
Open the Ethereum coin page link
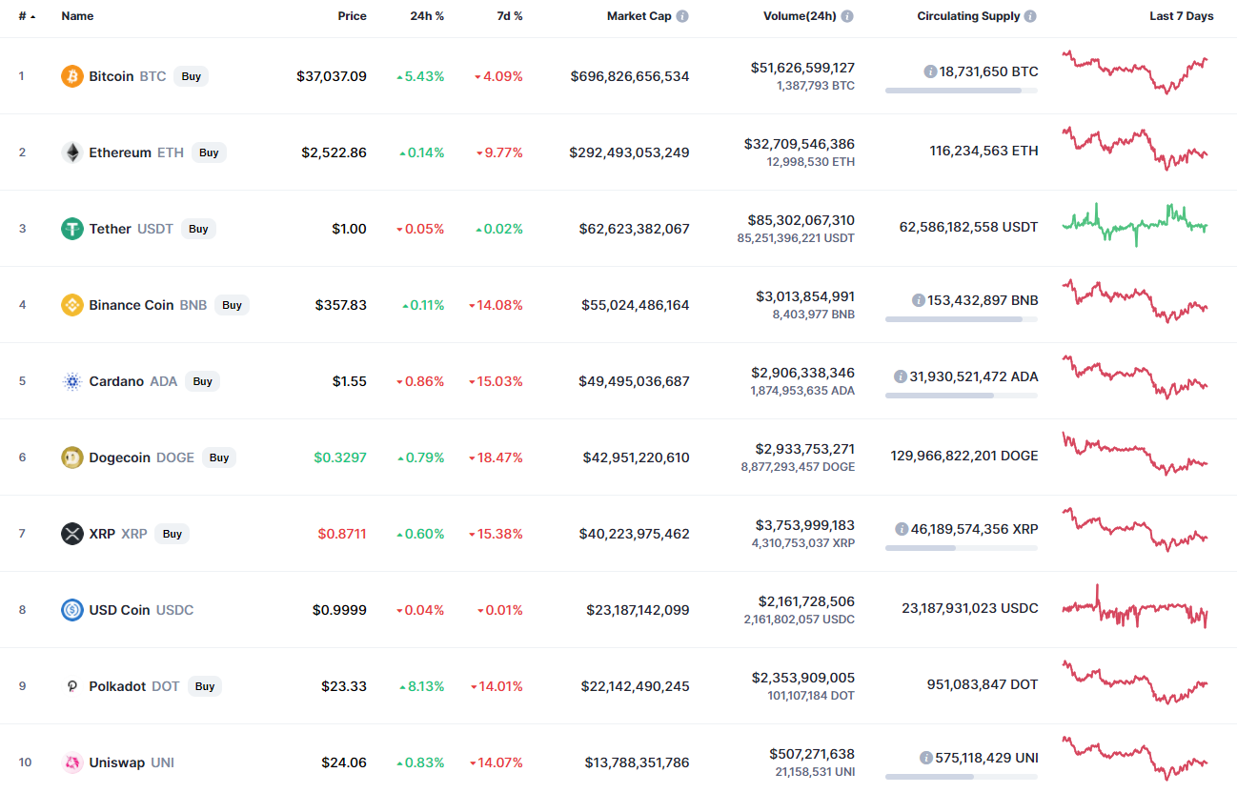click(x=120, y=152)
